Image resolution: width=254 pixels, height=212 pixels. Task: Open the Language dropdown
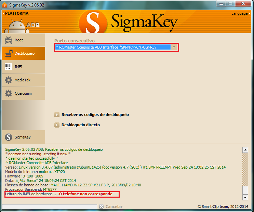pos(241,13)
